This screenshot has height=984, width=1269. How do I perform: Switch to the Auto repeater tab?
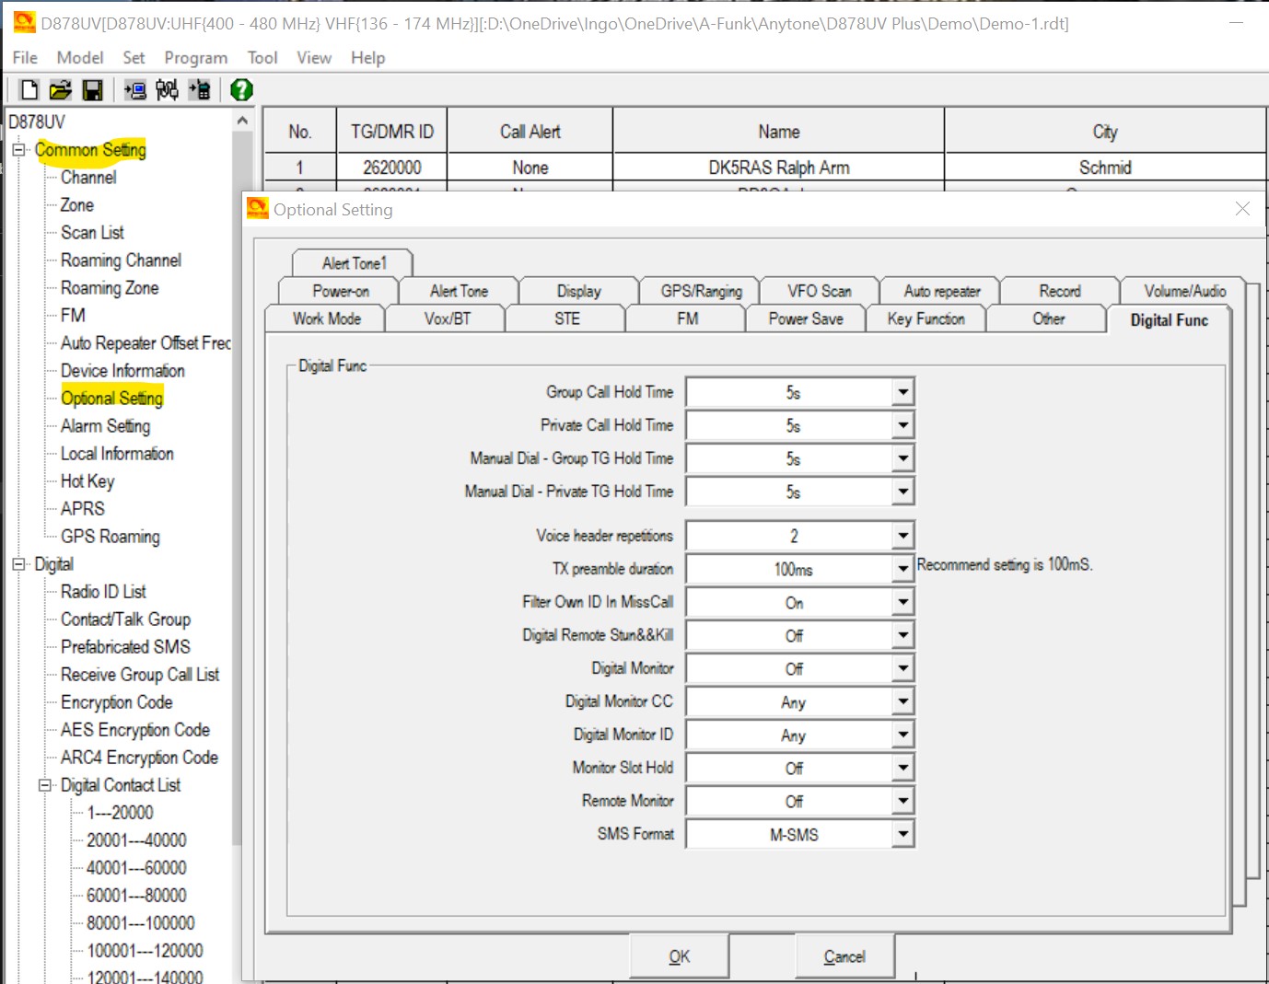point(941,291)
